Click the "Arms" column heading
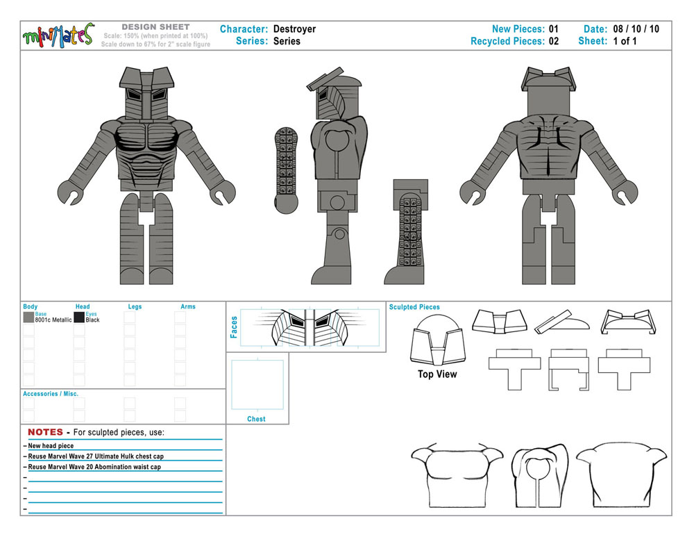This screenshot has height=537, width=694. point(188,306)
